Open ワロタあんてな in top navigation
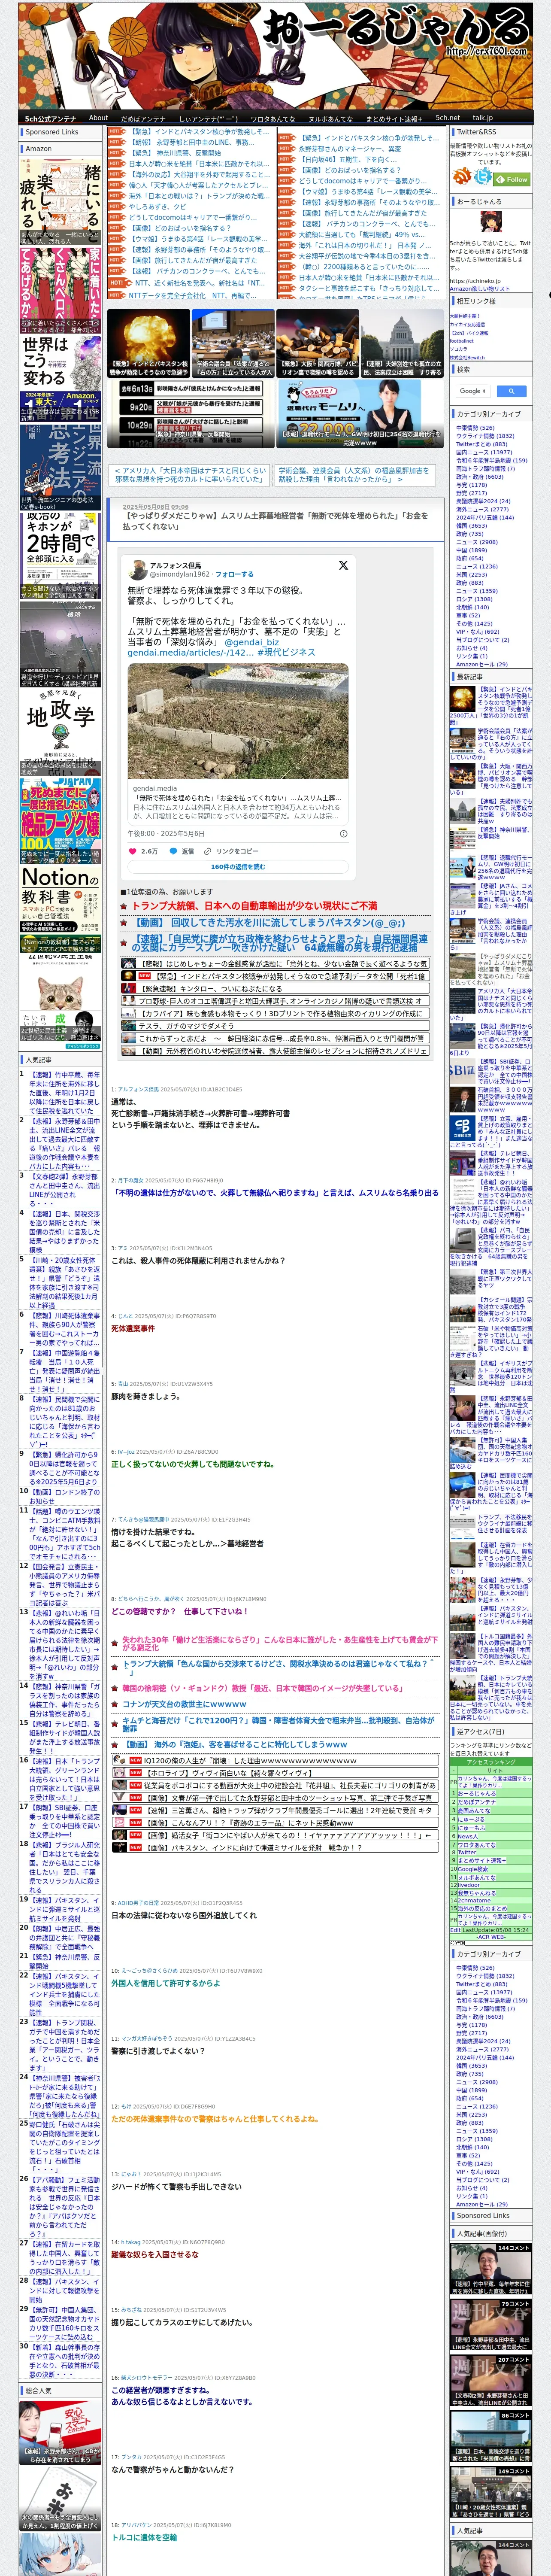This screenshot has width=551, height=2576. click(273, 118)
